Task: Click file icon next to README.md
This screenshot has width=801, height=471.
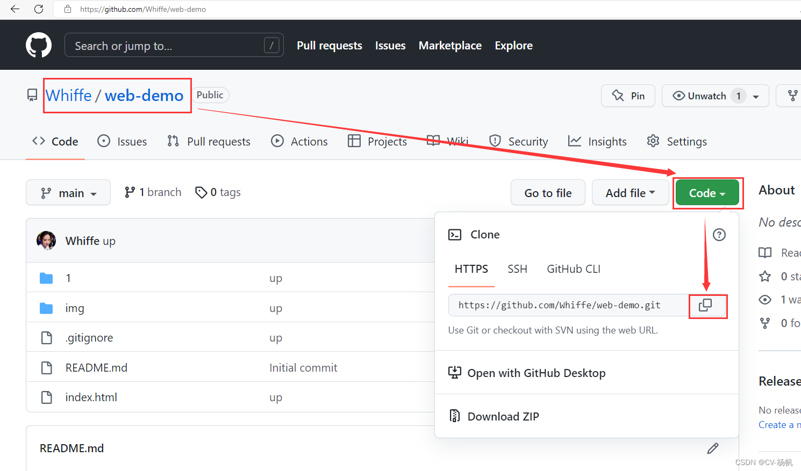Action: 47,368
